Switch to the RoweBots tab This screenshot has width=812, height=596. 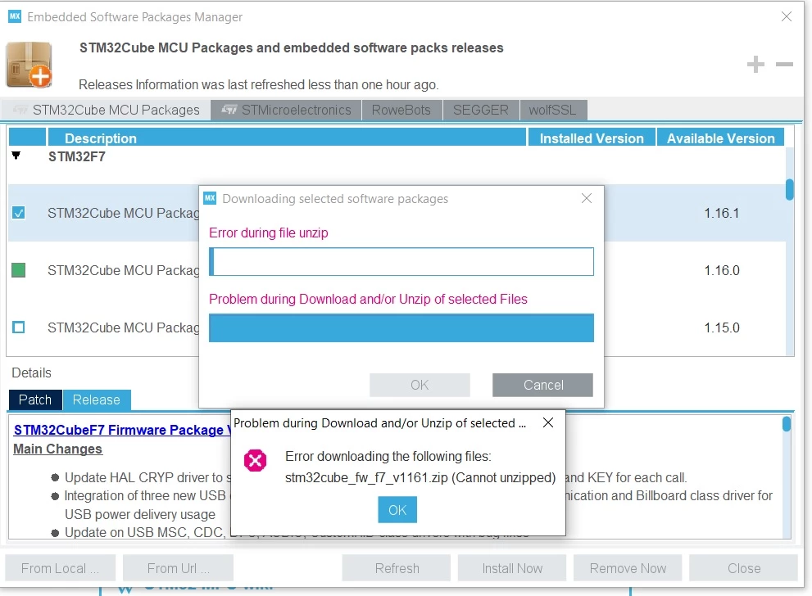click(401, 111)
